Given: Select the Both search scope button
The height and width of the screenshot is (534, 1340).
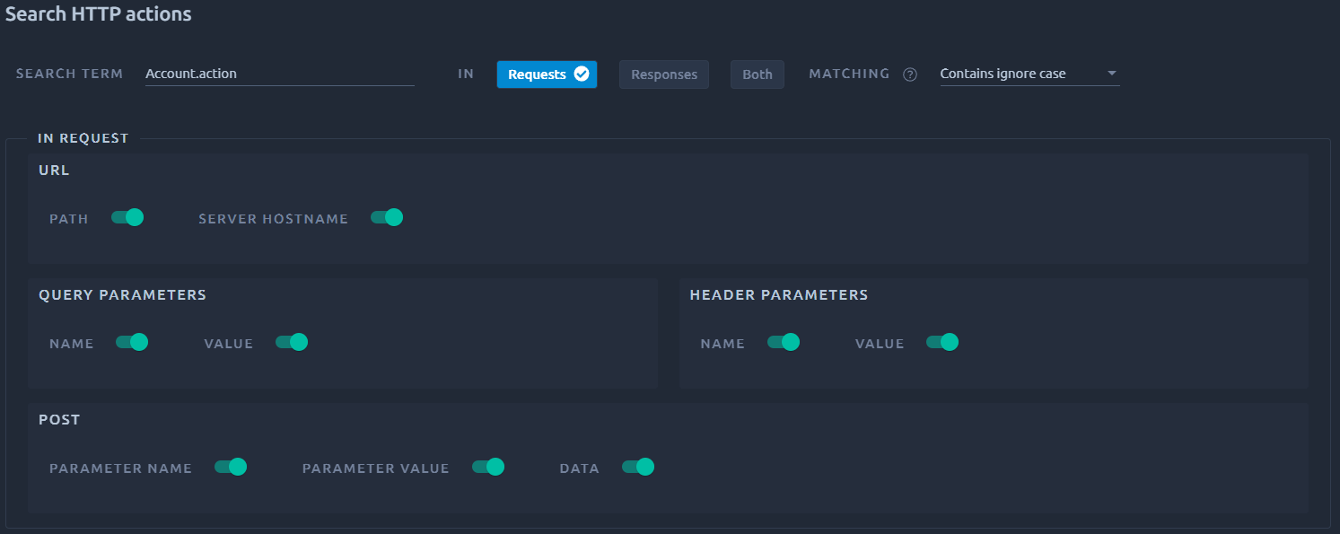Looking at the screenshot, I should click(x=758, y=74).
